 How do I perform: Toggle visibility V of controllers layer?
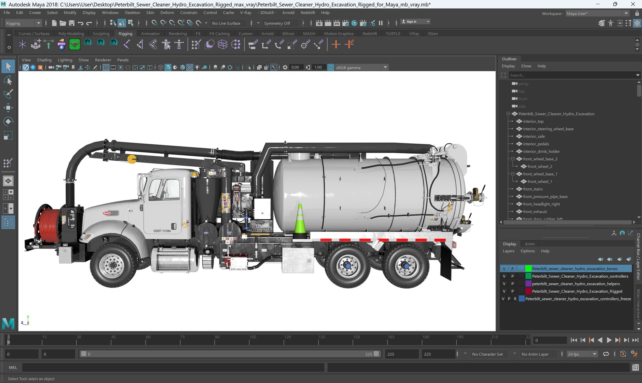pos(504,276)
